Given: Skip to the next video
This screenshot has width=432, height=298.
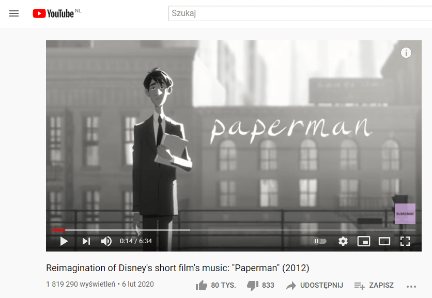Looking at the screenshot, I should (86, 241).
